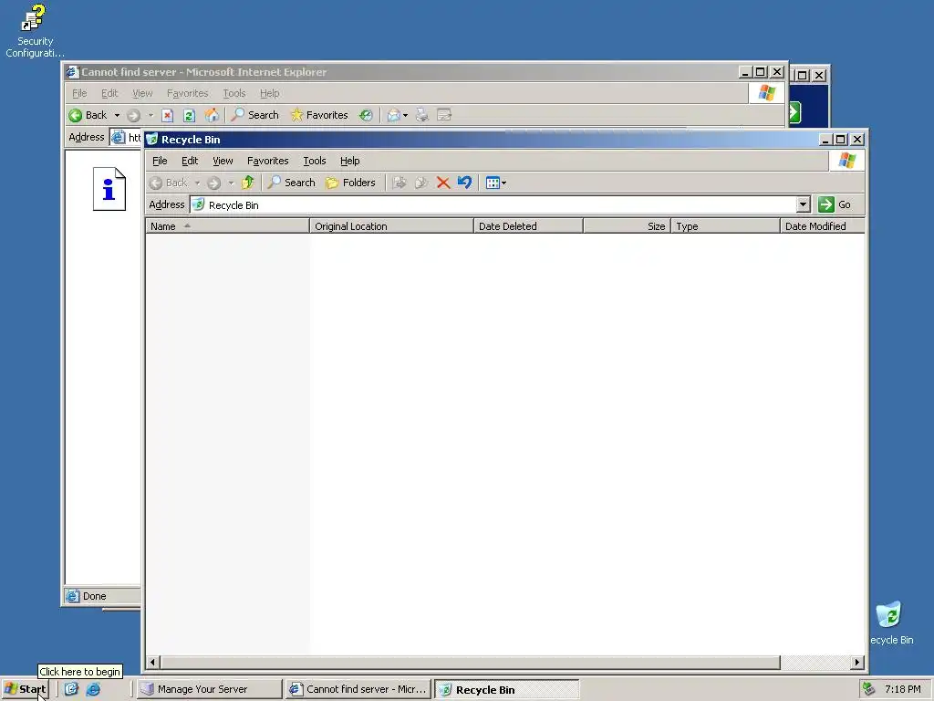934x701 pixels.
Task: Open Help menu in Recycle Bin window
Action: 349,161
